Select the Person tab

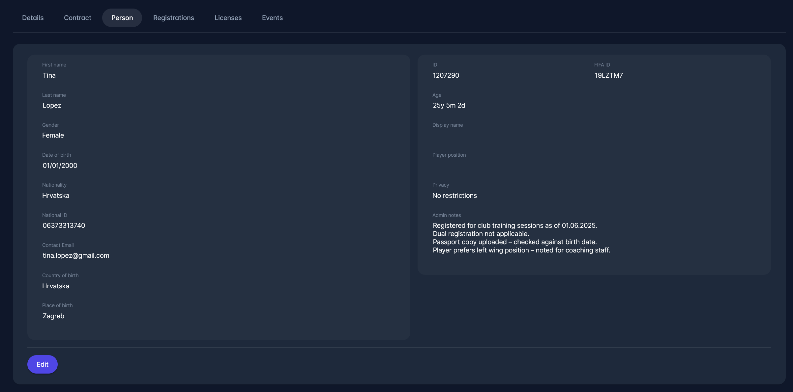pos(122,18)
